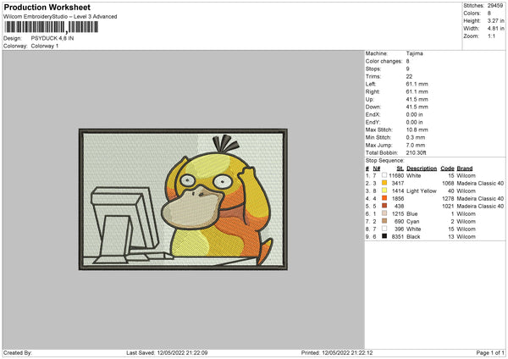The image size is (508, 359).
Task: Select the Color changes label
Action: point(384,61)
